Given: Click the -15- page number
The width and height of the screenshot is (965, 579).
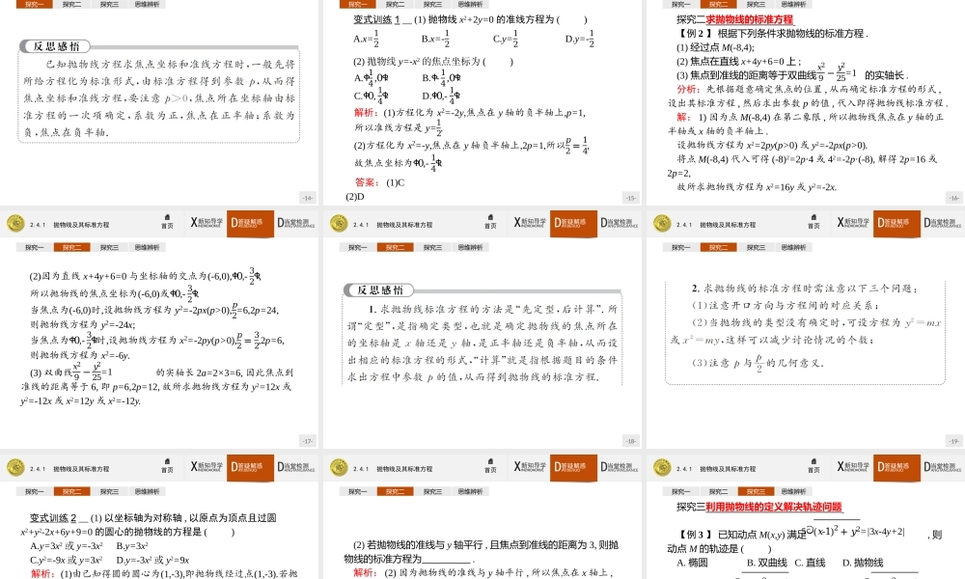Looking at the screenshot, I should tap(631, 198).
